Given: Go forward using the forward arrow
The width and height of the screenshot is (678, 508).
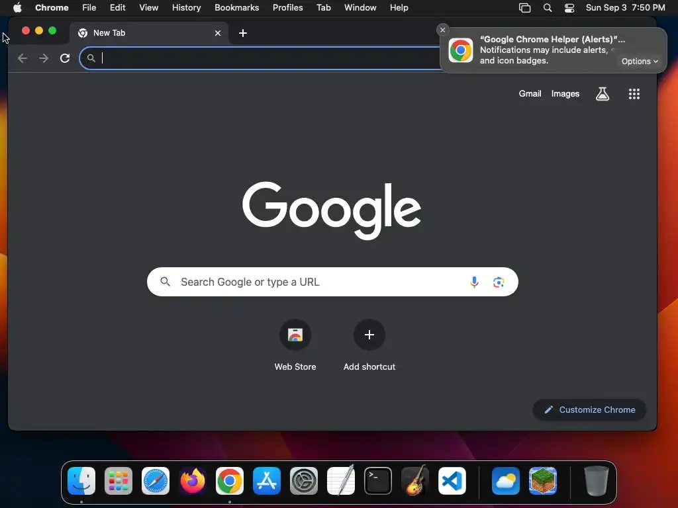Looking at the screenshot, I should point(44,58).
